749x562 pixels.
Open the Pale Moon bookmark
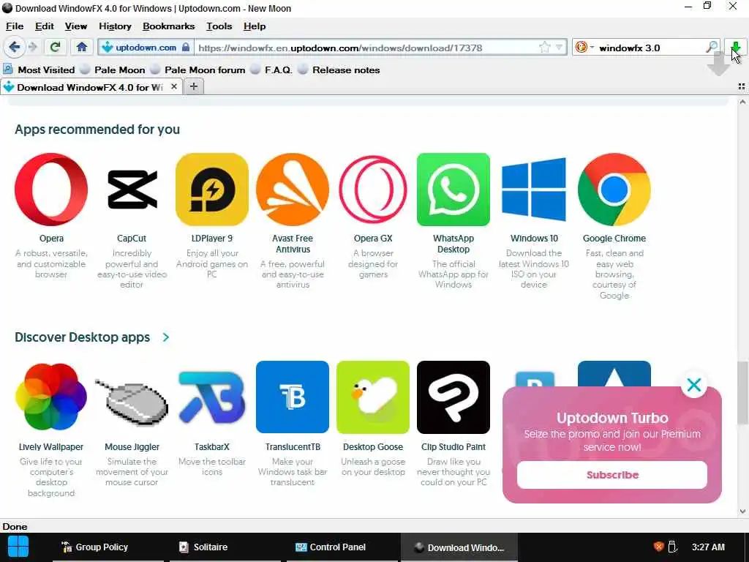[x=113, y=70]
